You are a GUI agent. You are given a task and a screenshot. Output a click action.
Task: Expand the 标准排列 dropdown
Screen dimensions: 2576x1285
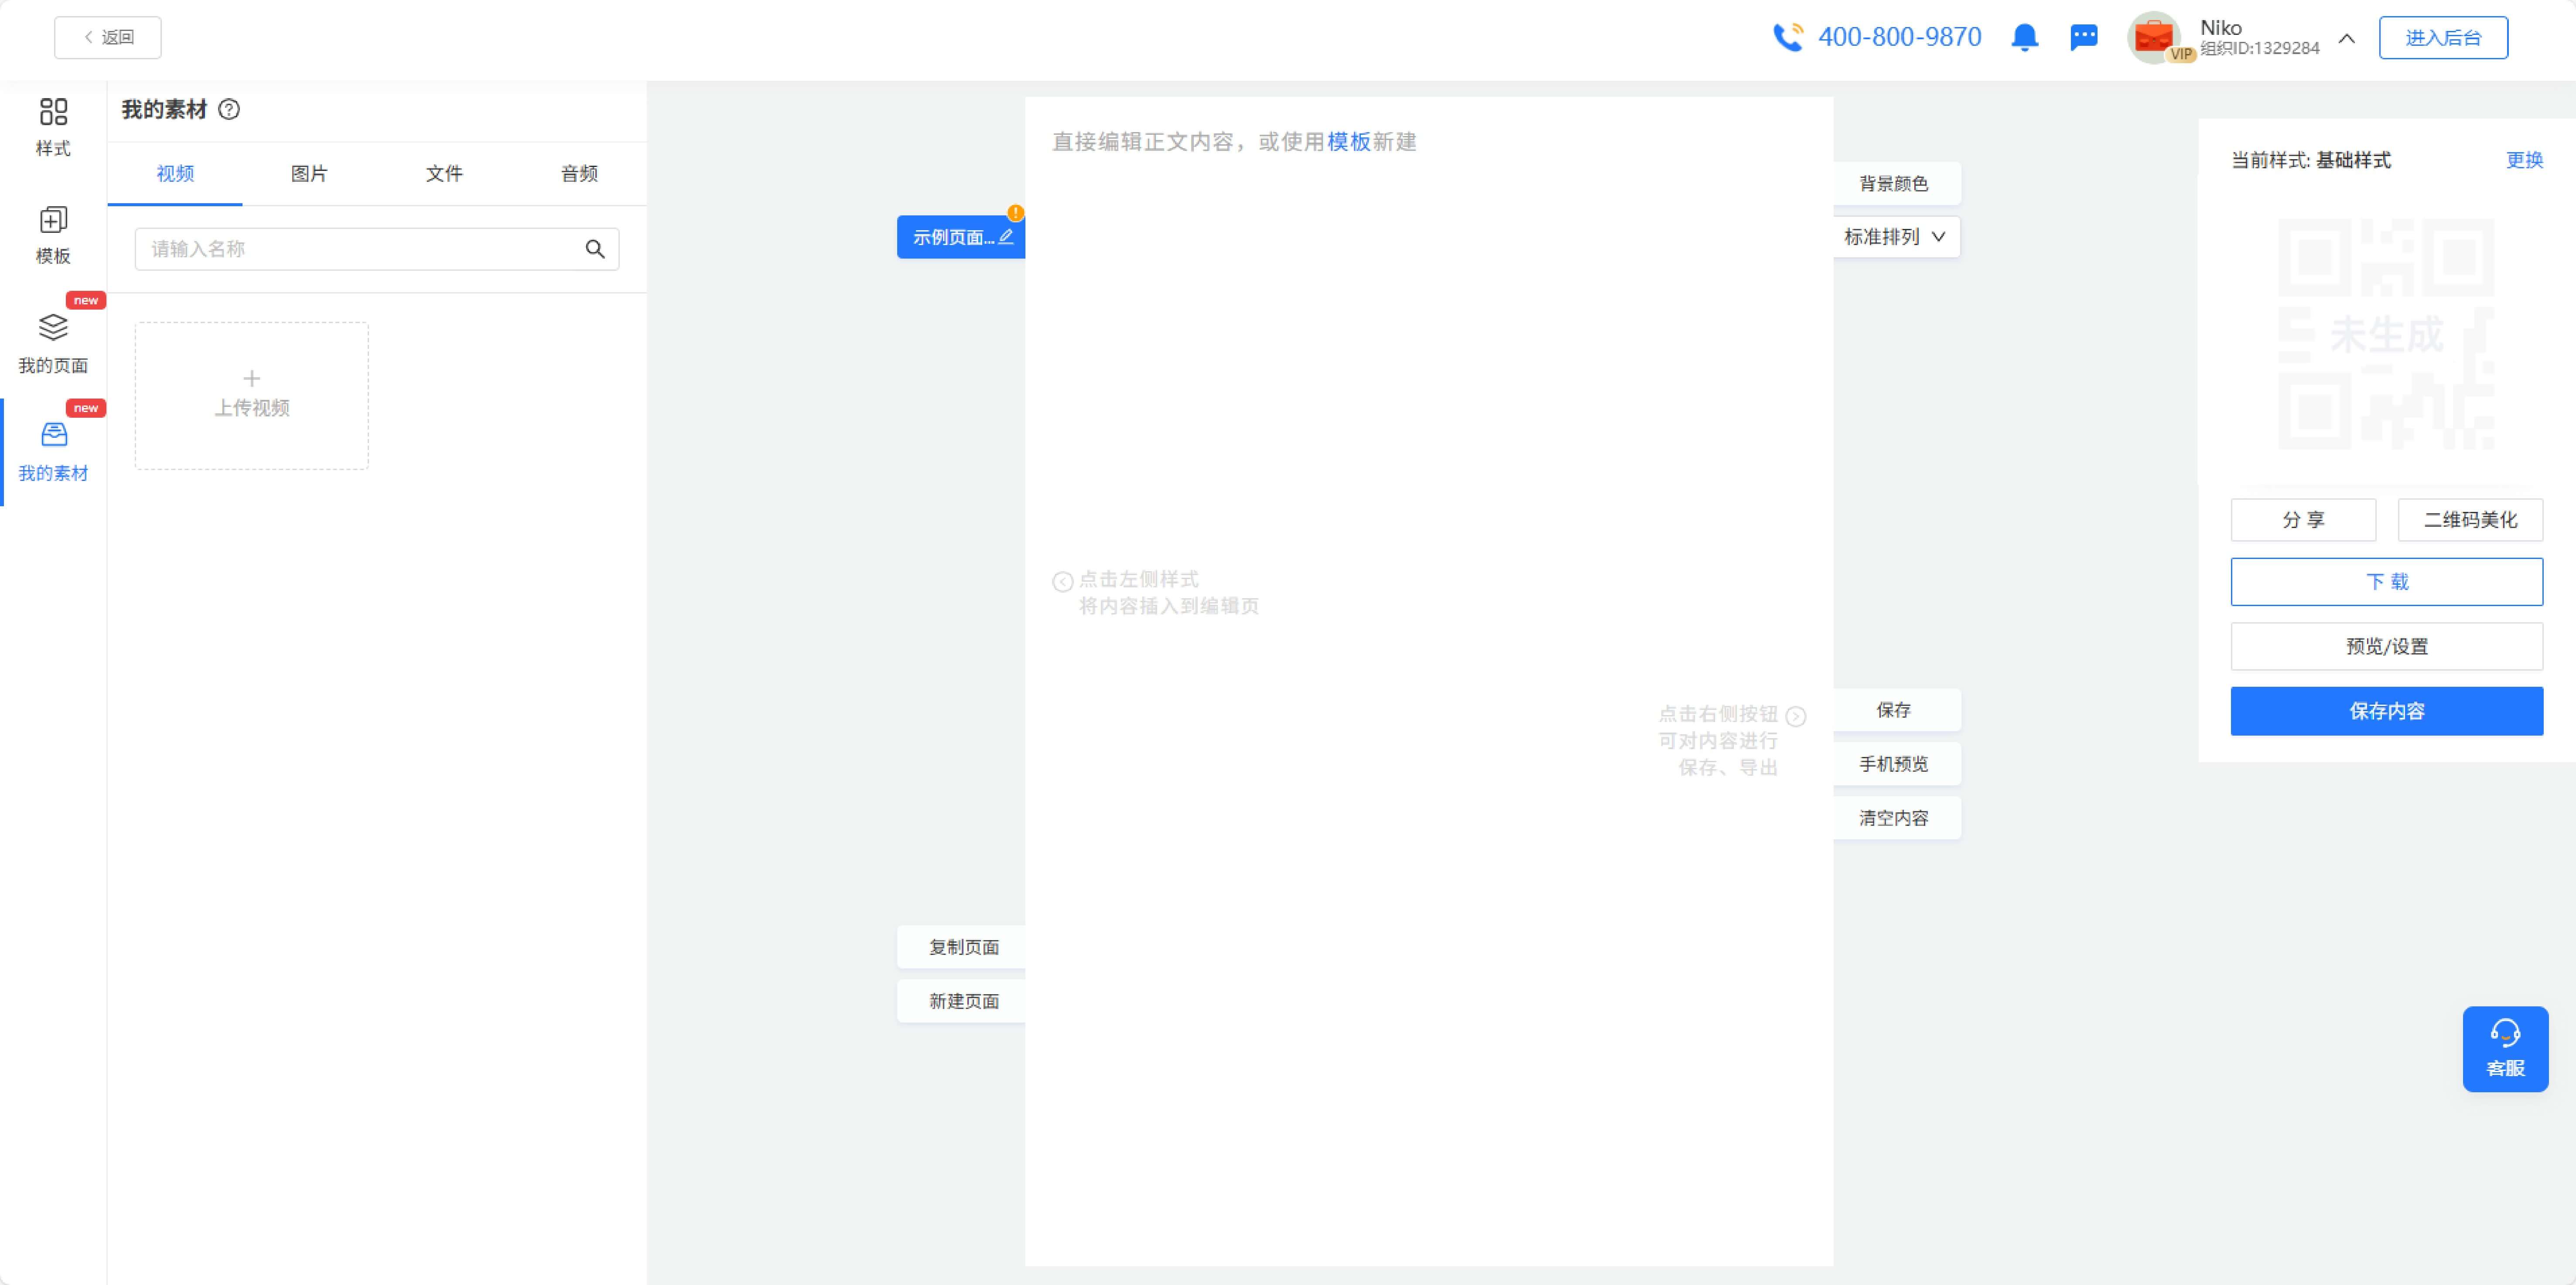(1895, 237)
